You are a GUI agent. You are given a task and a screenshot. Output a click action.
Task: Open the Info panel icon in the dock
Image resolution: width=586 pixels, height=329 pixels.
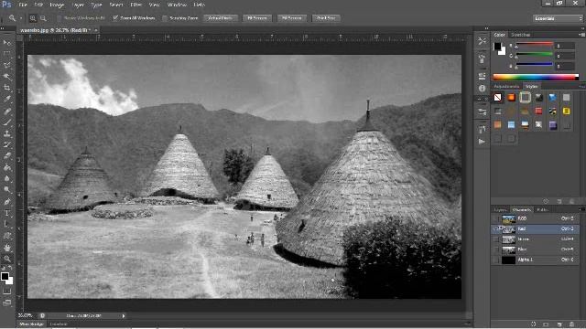coord(483,89)
